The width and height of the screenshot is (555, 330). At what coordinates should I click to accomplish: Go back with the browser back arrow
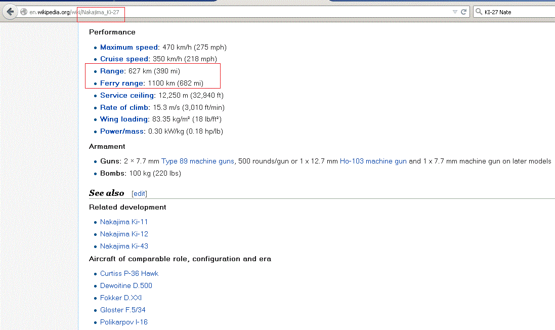click(10, 12)
